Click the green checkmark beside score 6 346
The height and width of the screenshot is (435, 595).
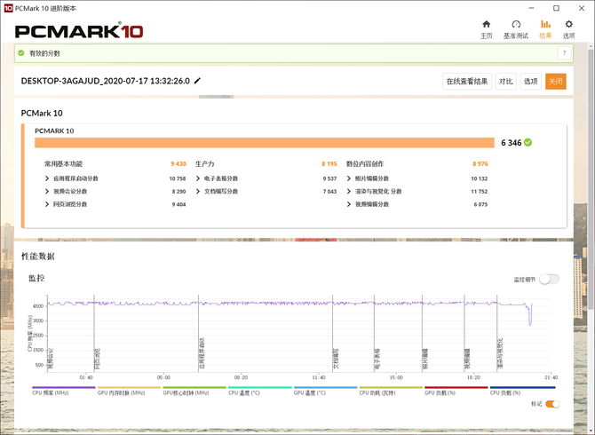click(528, 142)
